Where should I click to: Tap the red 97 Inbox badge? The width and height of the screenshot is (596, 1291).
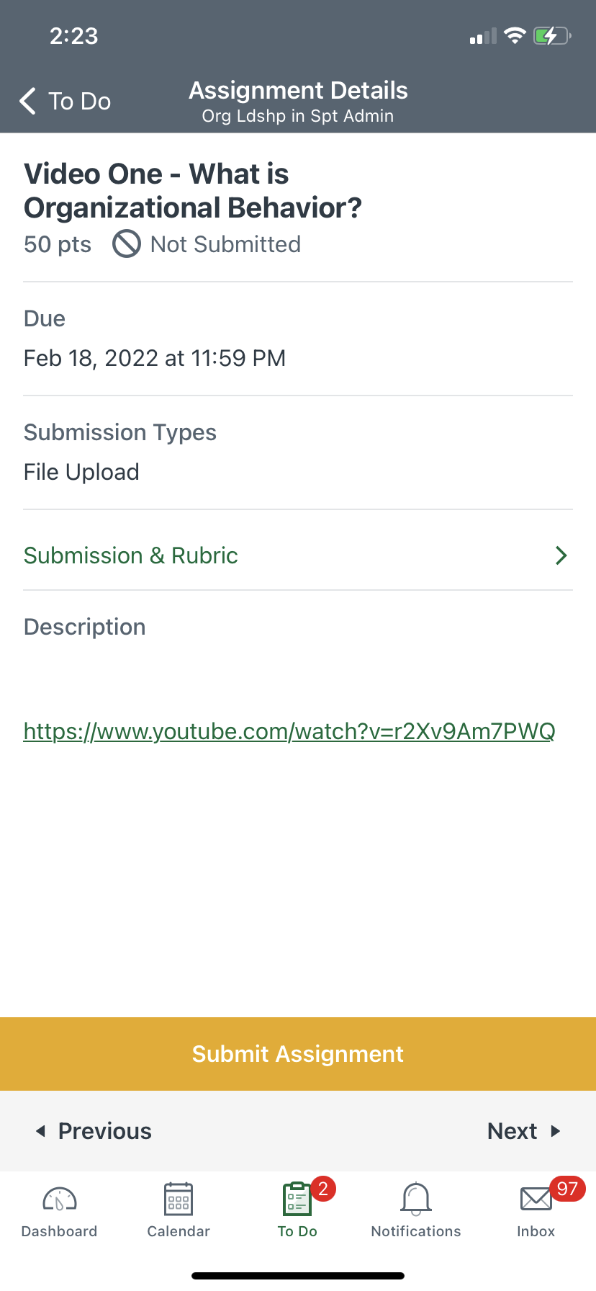click(x=567, y=1189)
